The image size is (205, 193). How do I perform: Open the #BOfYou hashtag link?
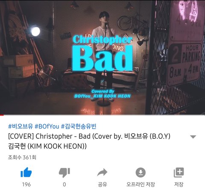pos(47,126)
